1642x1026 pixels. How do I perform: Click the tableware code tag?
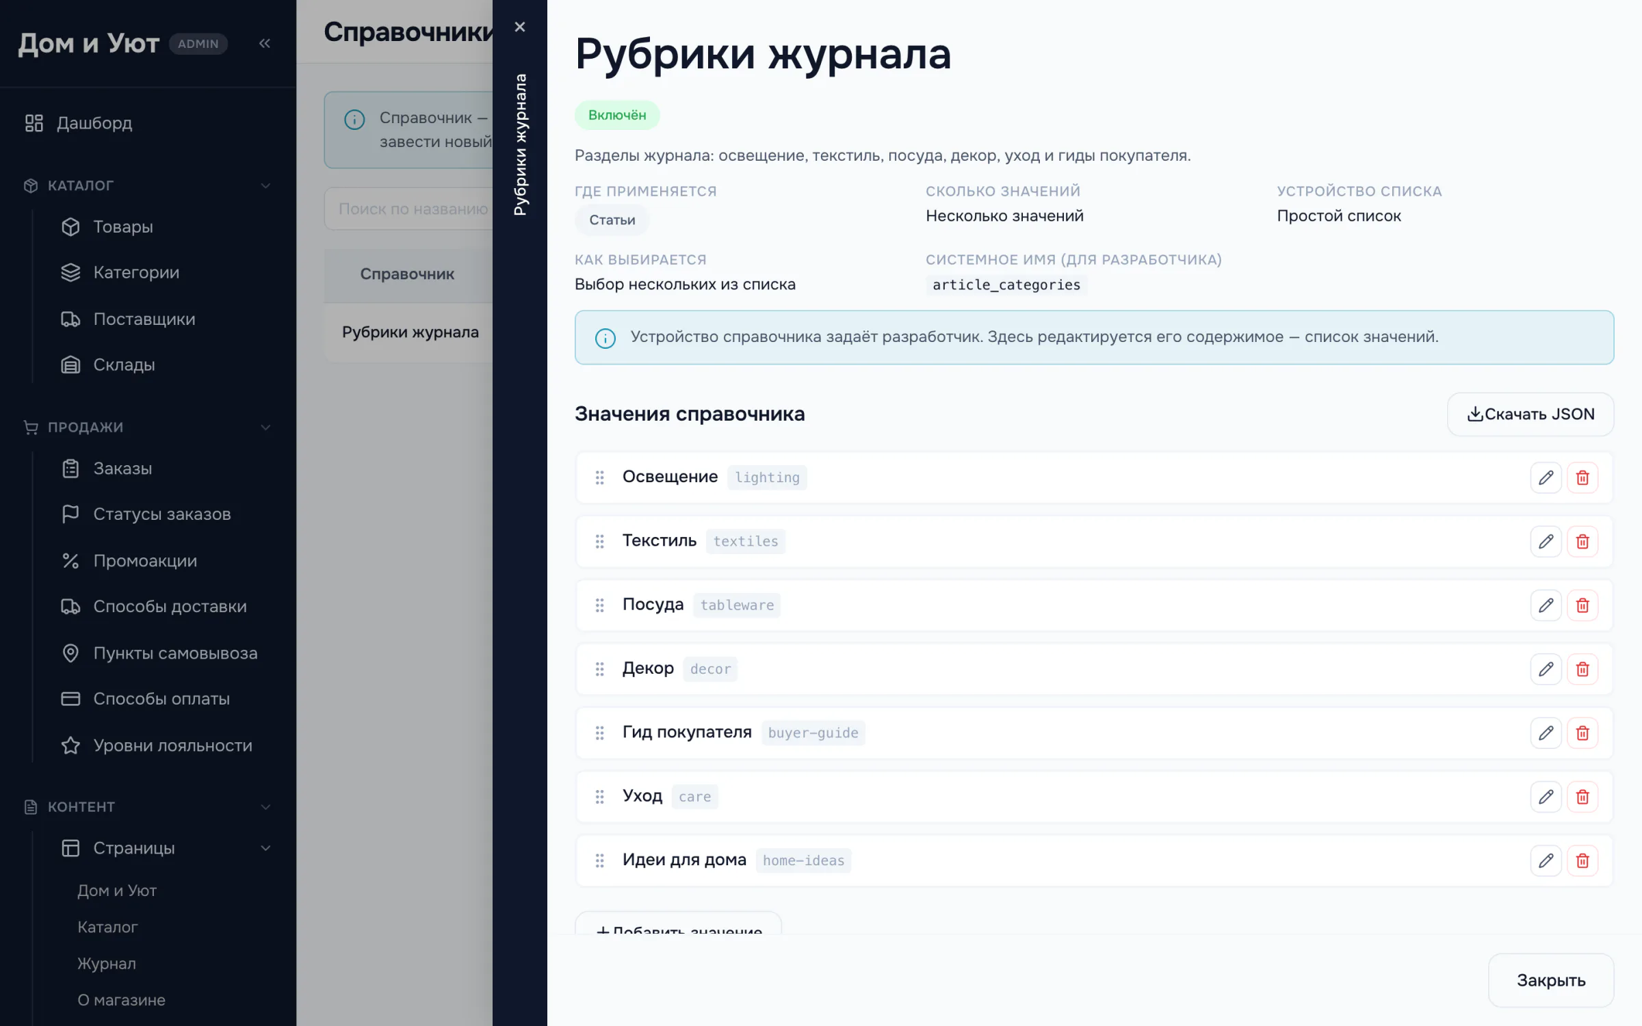pos(737,605)
